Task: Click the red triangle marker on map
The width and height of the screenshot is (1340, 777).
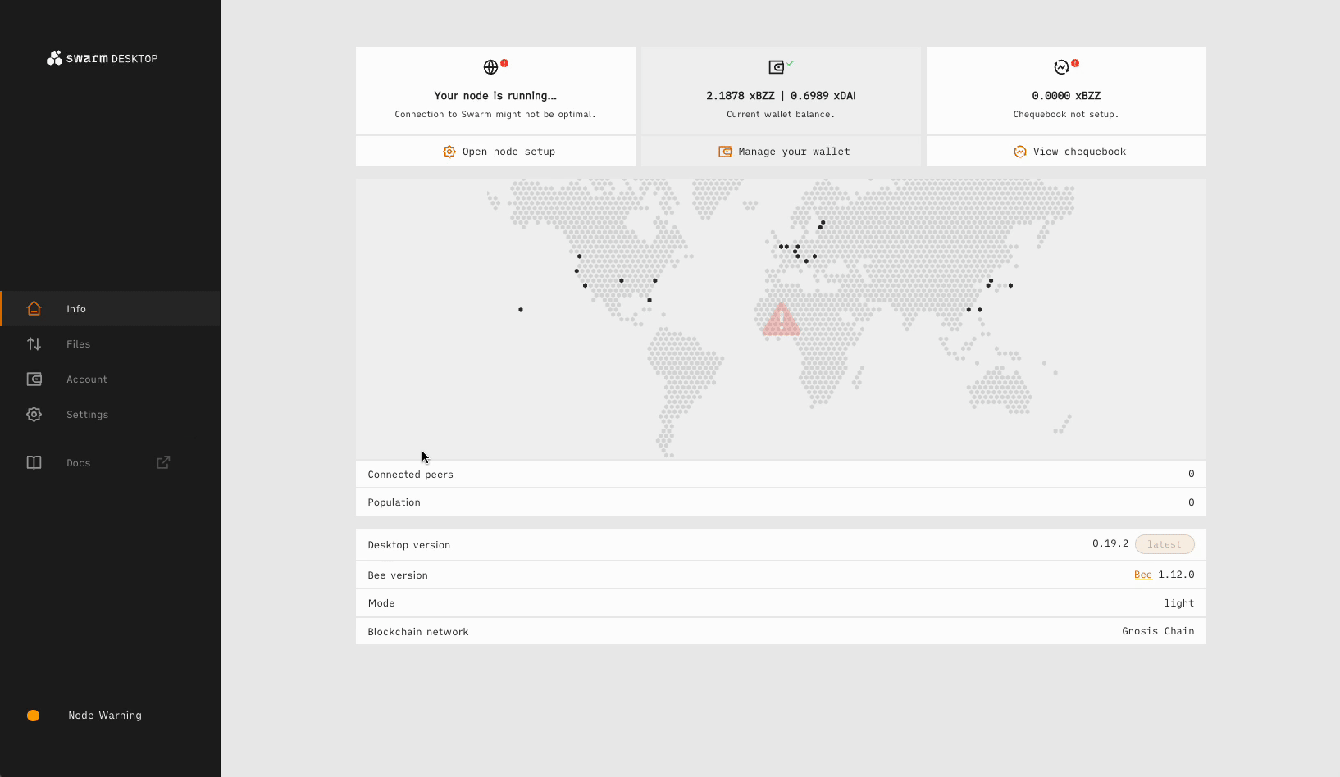Action: pyautogui.click(x=781, y=321)
